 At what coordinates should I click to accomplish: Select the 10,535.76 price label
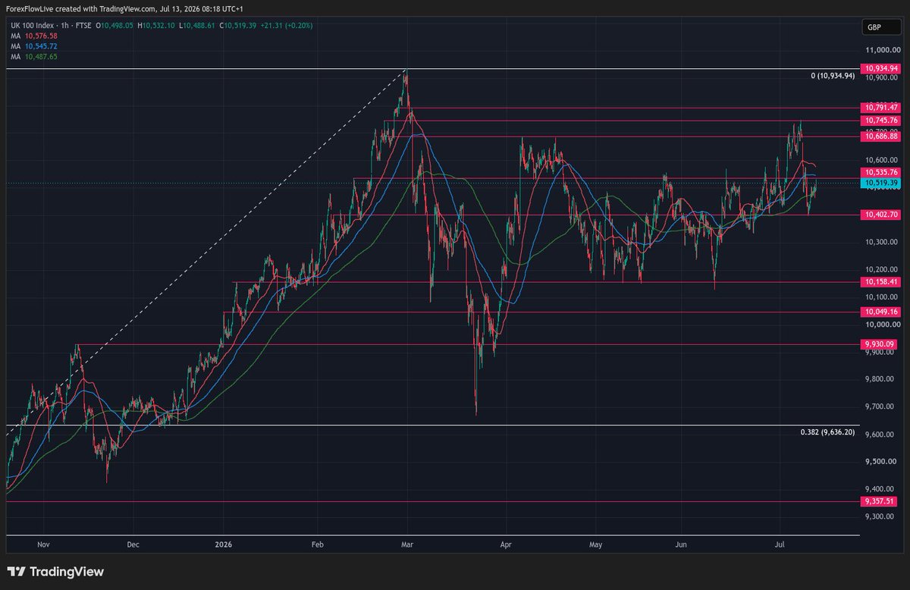coord(880,173)
